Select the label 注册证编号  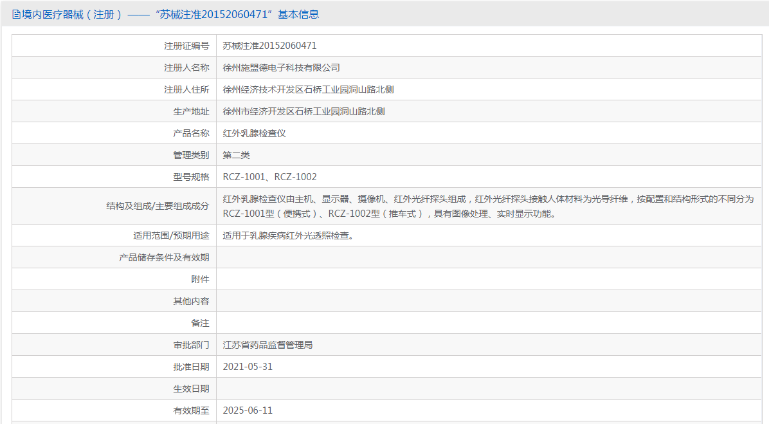pyautogui.click(x=186, y=46)
